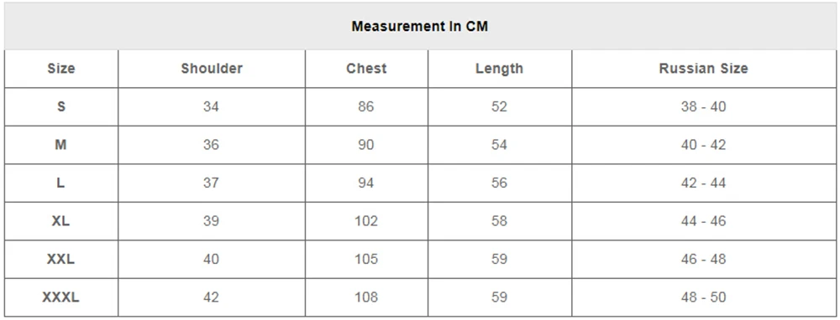Click the chest value 108 for XXXL

(x=366, y=297)
